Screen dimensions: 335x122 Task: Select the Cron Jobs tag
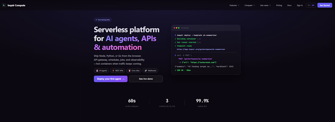pos(134,71)
